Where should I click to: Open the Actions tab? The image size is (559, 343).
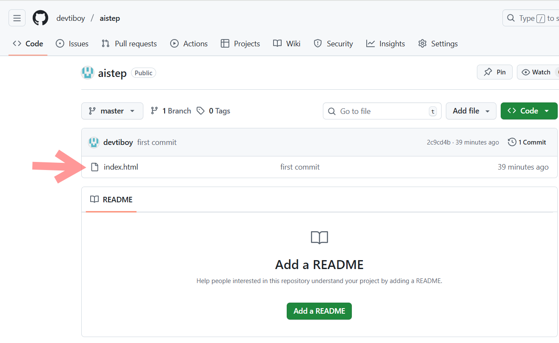tap(189, 44)
